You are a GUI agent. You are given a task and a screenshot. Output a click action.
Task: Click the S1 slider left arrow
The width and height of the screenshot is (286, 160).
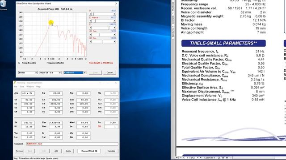90,14
